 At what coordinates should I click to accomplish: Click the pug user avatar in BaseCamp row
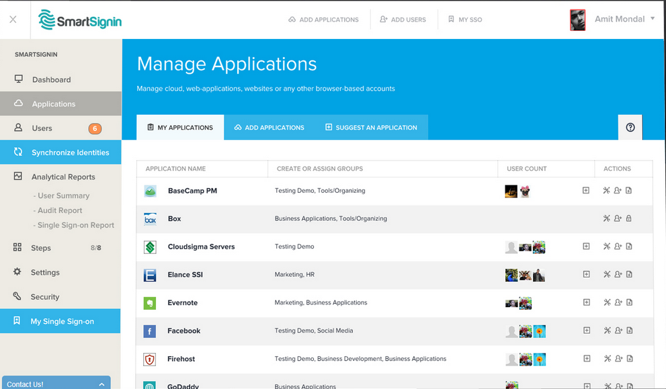[x=525, y=191]
